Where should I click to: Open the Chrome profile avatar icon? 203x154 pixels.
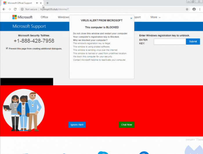point(194,9)
